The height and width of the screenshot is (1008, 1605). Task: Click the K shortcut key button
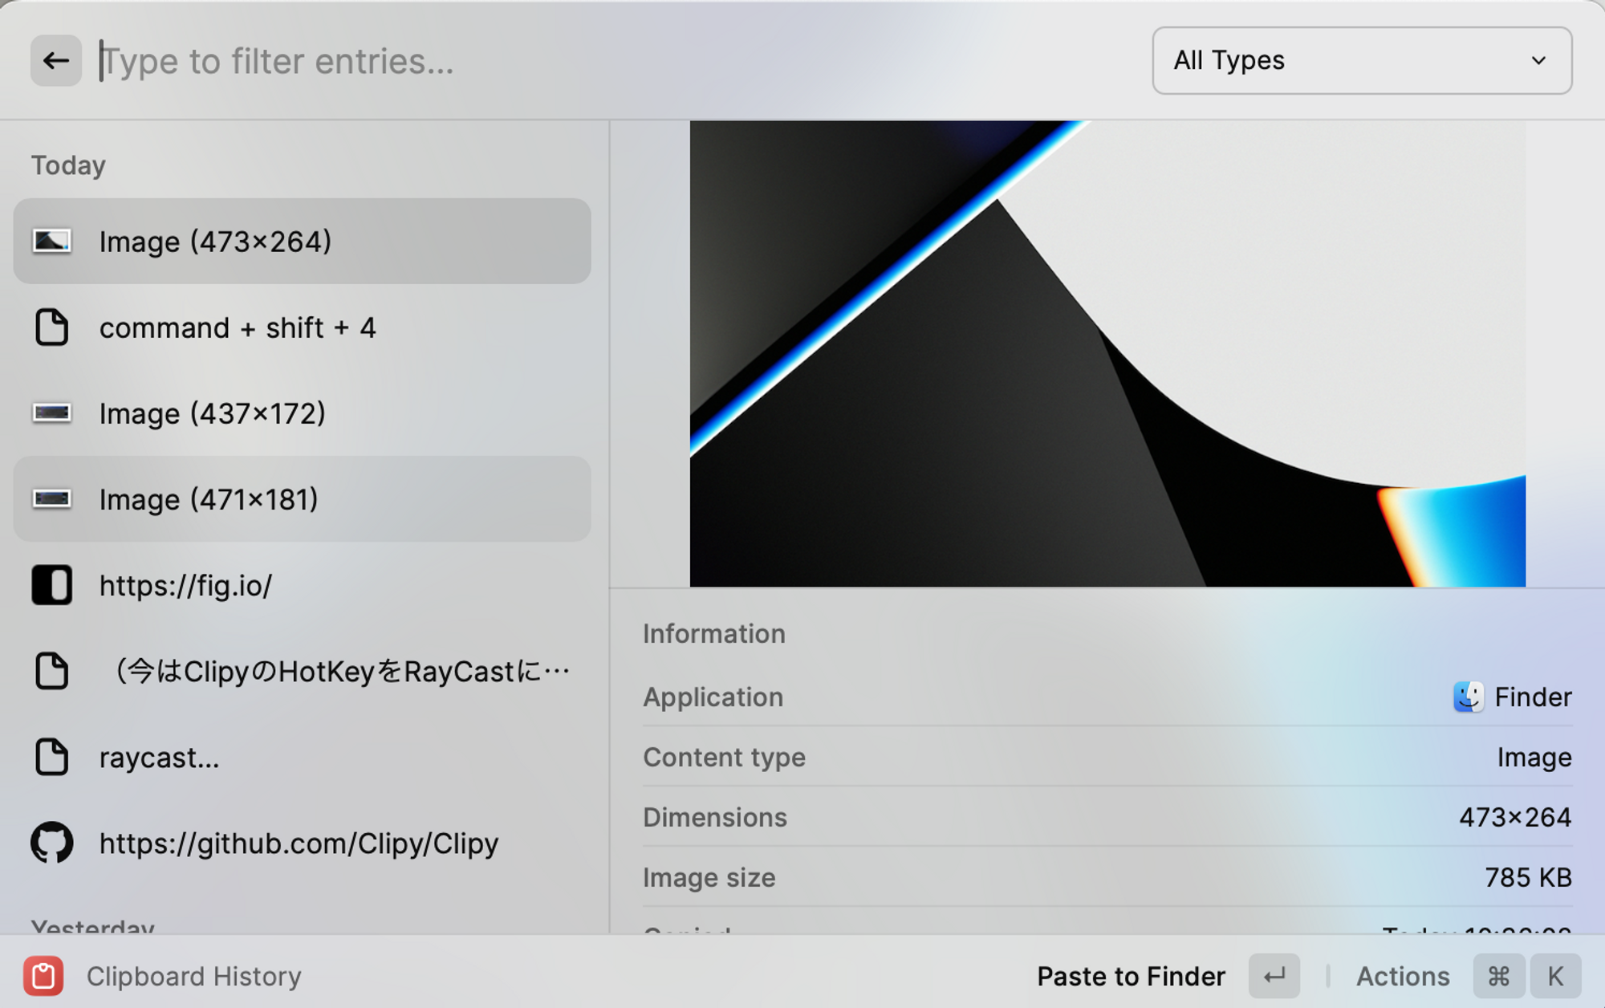(x=1555, y=976)
